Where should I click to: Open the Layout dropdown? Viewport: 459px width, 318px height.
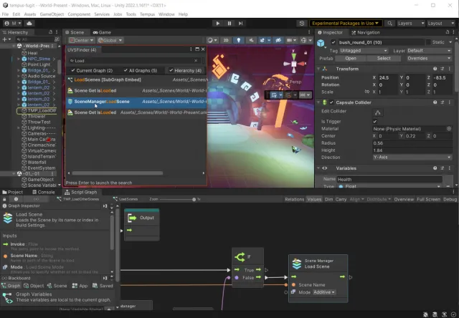[x=441, y=24]
